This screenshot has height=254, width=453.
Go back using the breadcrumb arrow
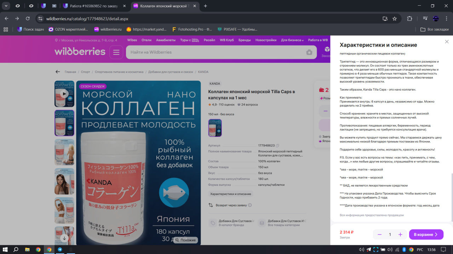(58, 72)
